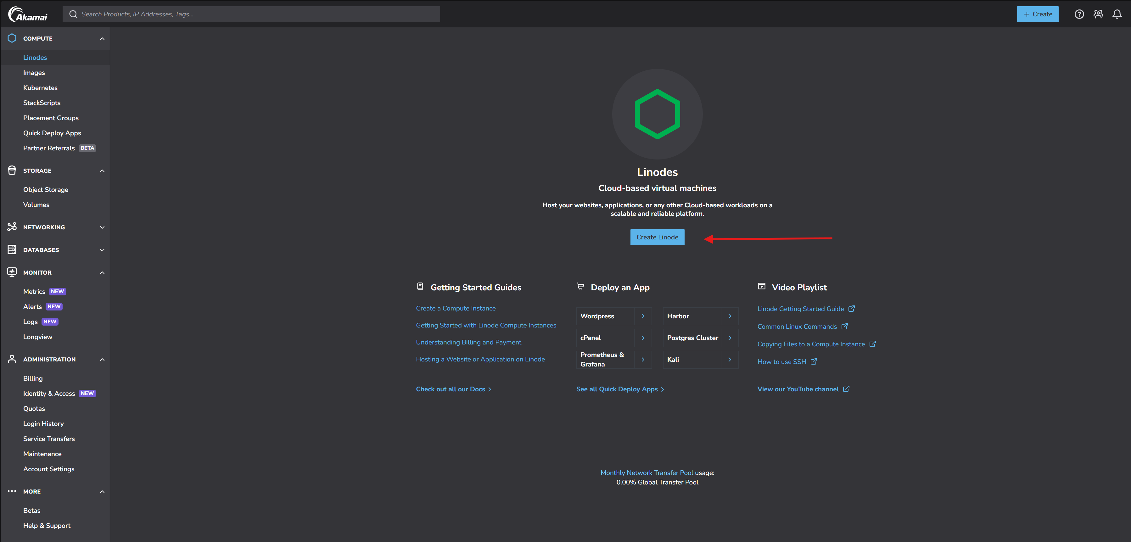Select the Prometheus & Grafana app card
The height and width of the screenshot is (542, 1131).
(x=614, y=360)
